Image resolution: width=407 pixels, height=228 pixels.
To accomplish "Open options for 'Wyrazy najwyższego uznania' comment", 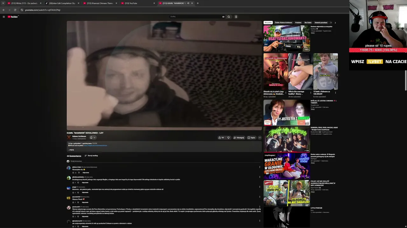I will [x=259, y=207].
